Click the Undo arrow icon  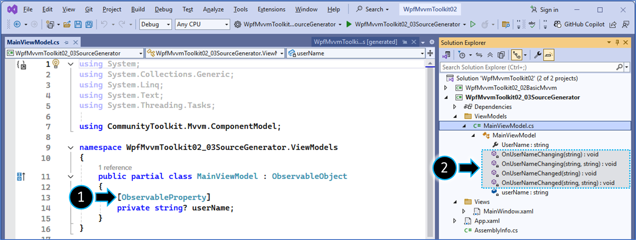click(x=104, y=25)
